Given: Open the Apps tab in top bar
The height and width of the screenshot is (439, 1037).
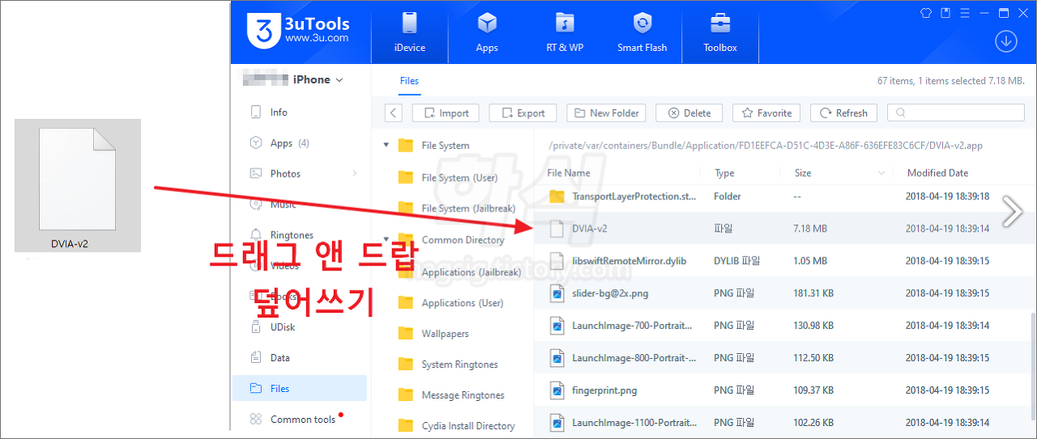Looking at the screenshot, I should 487,32.
